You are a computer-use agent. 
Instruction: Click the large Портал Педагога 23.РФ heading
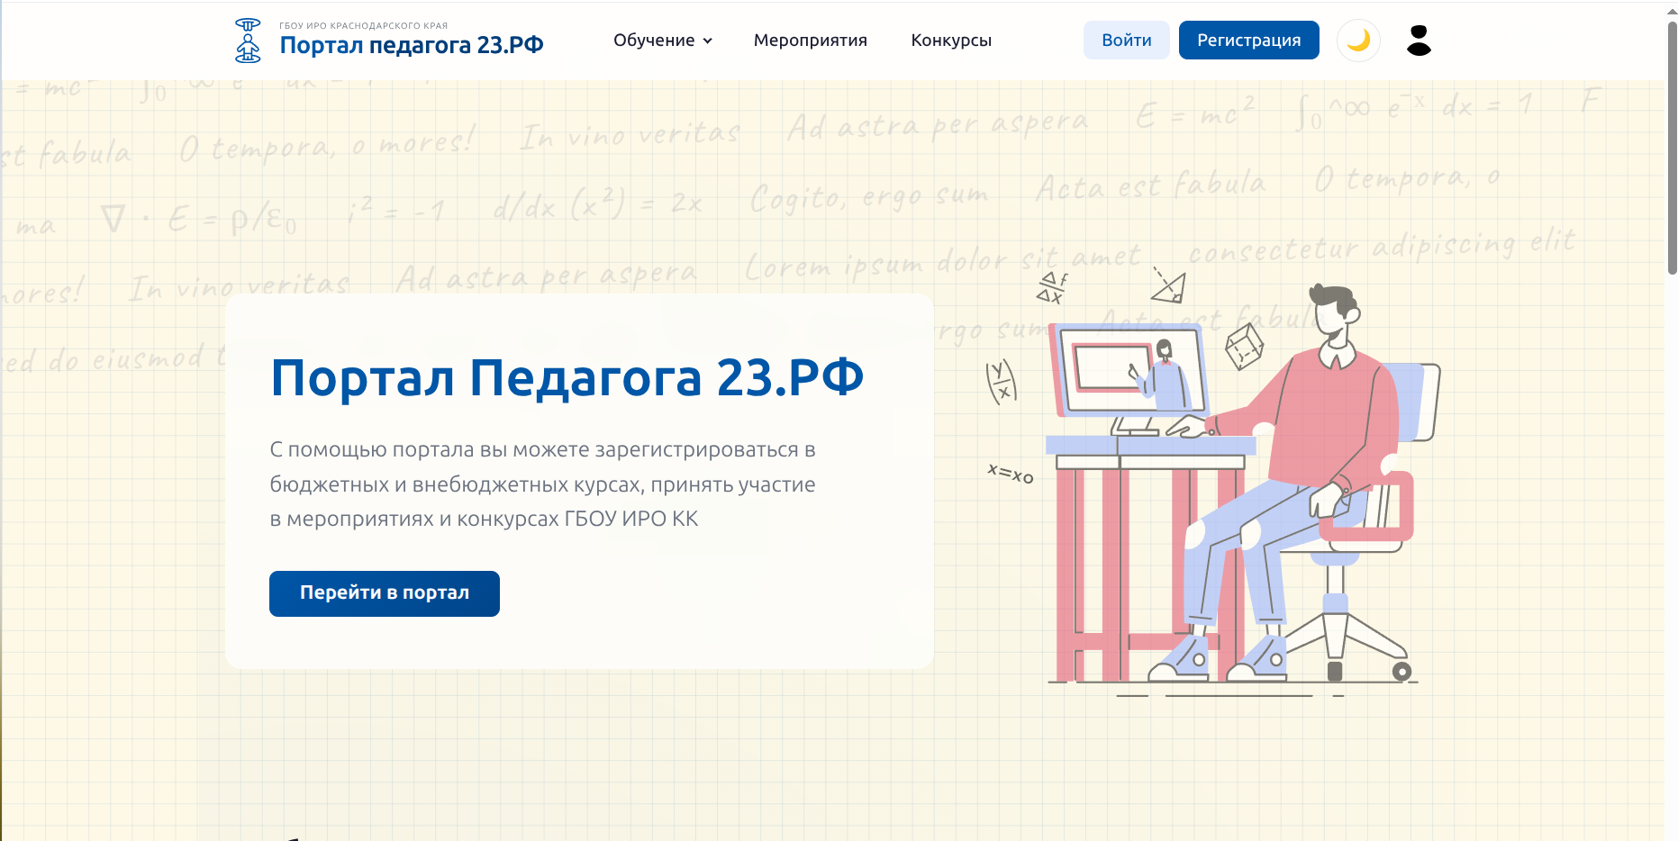[x=567, y=377]
